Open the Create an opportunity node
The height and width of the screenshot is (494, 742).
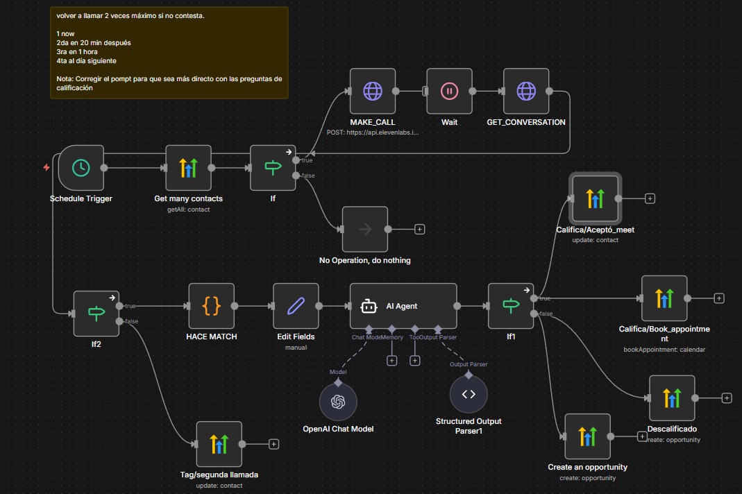[x=587, y=436]
